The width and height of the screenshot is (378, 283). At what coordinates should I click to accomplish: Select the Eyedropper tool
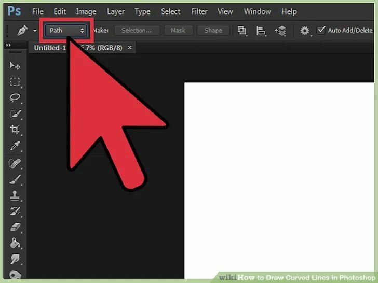(x=15, y=146)
